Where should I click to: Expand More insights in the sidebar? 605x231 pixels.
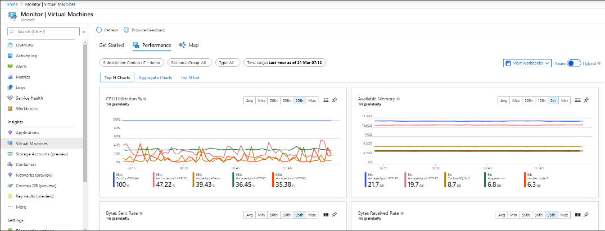click(21, 207)
